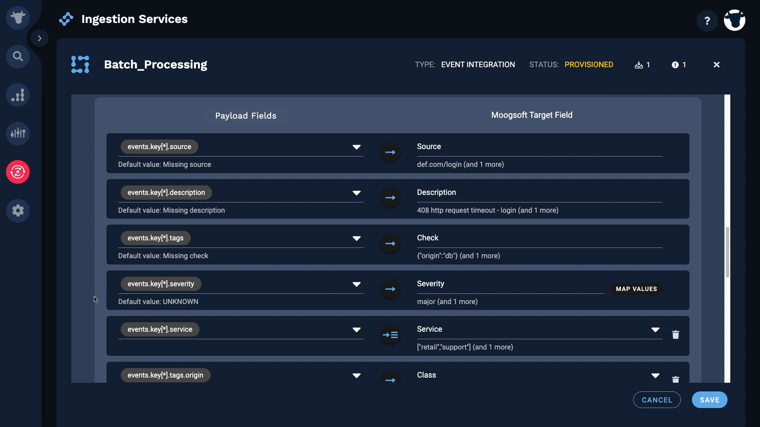Viewport: 760px width, 427px height.
Task: Click the Source target field
Action: click(x=540, y=147)
